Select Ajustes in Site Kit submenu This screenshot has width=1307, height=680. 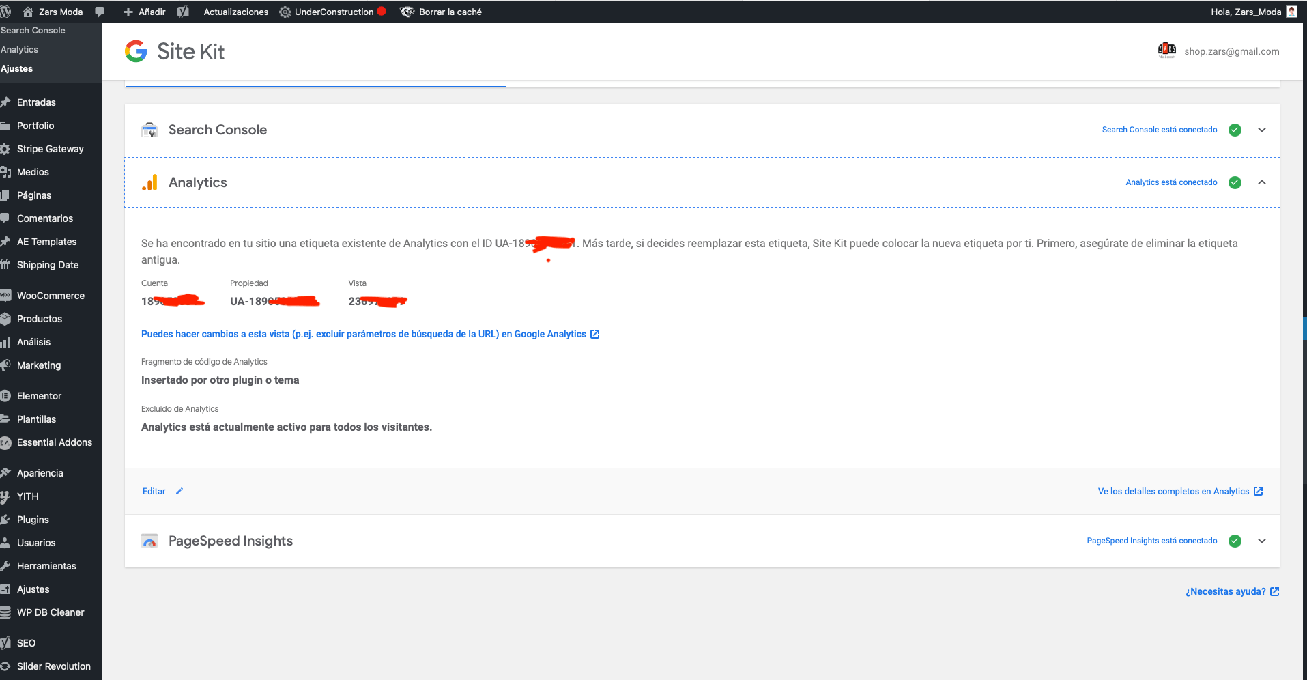coord(16,68)
